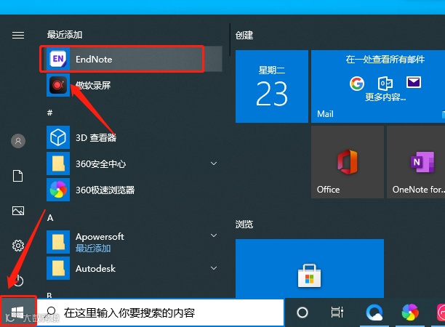
Task: Click the Power button in Start
Action: (18, 280)
